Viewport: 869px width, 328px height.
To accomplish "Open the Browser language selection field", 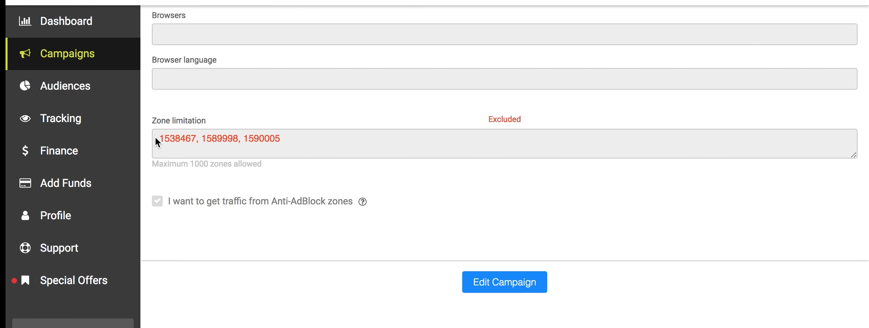I will [x=504, y=78].
